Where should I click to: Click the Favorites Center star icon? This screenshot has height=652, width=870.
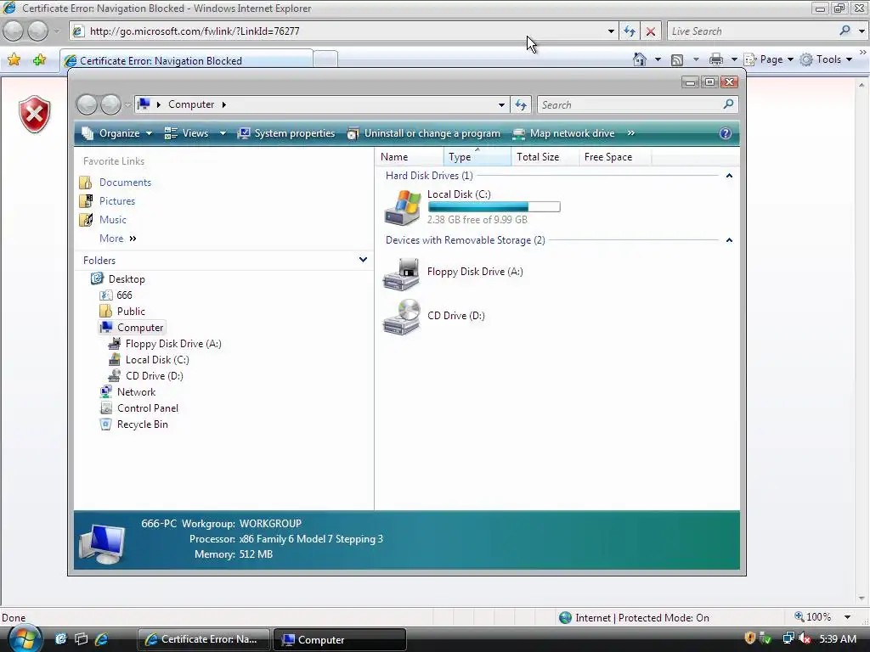coord(14,59)
